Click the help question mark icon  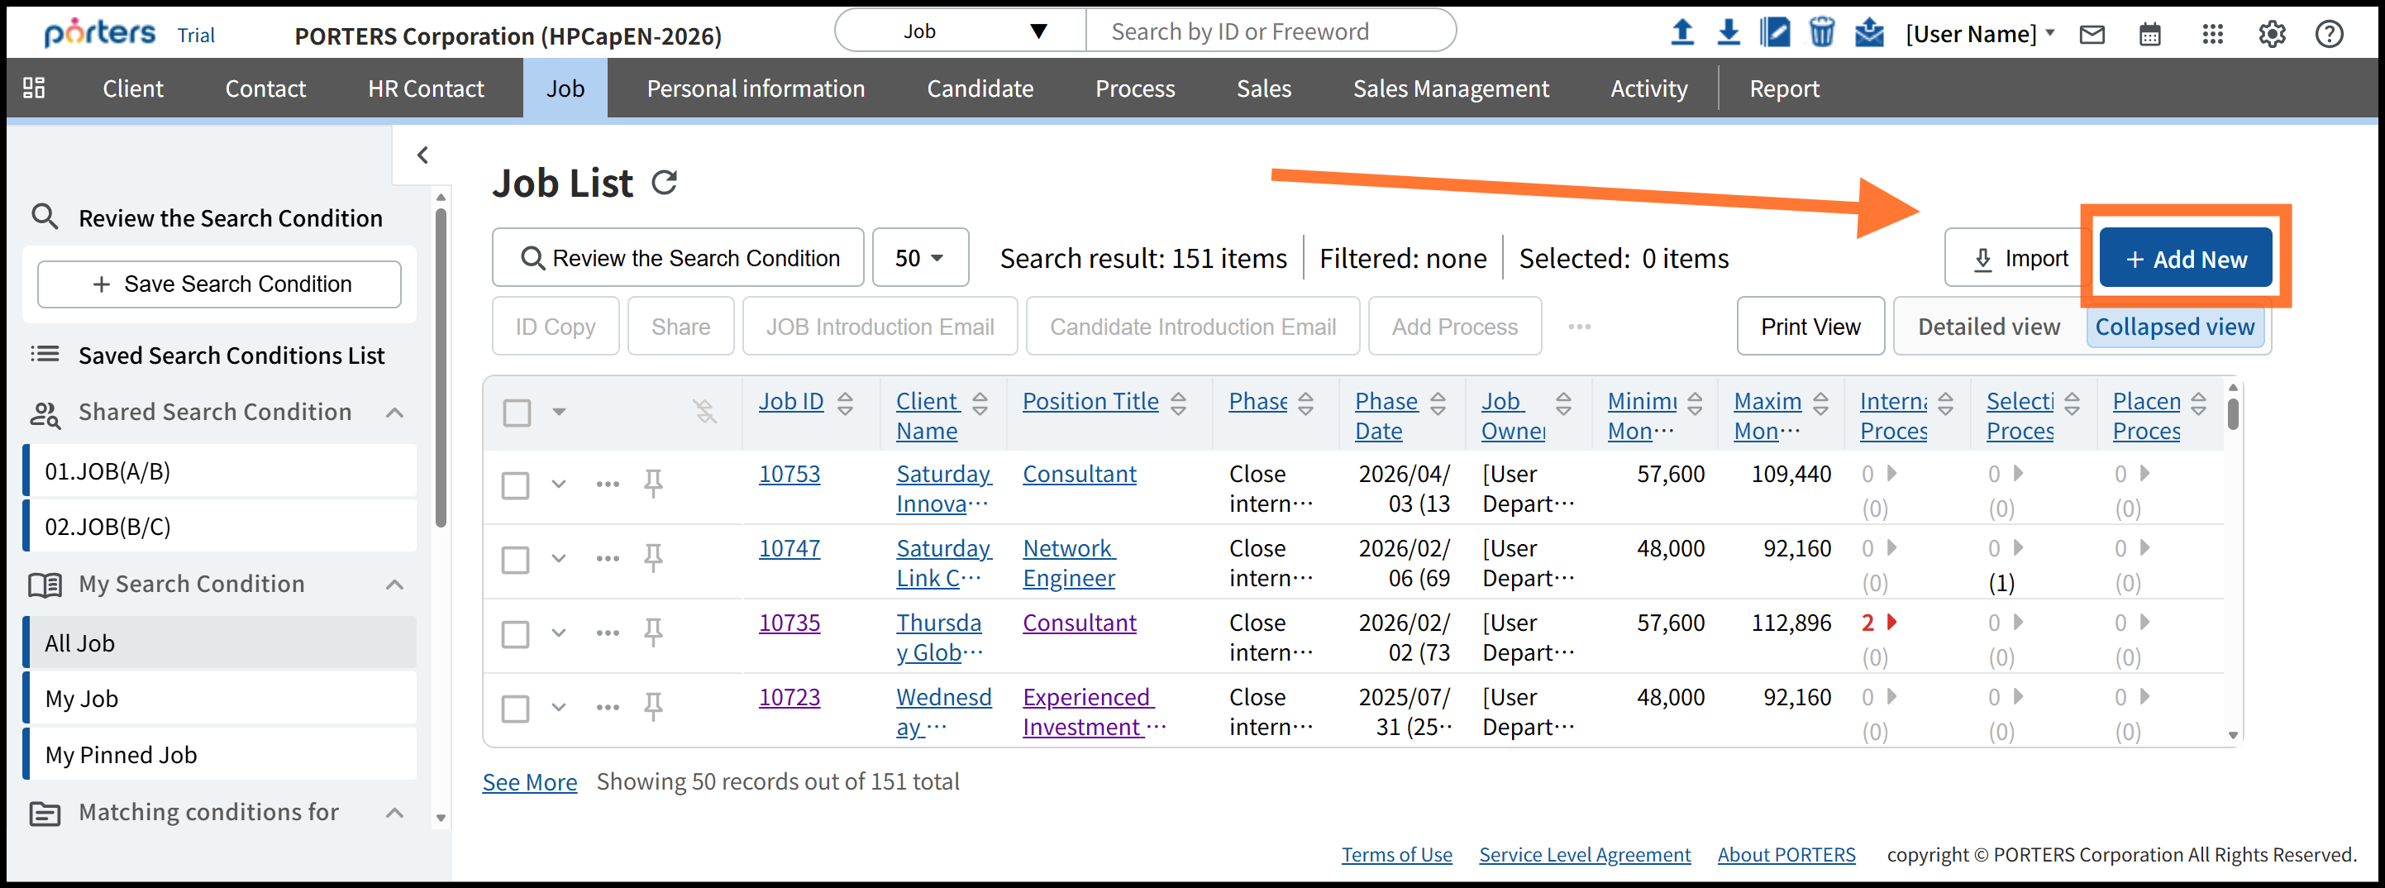2329,34
